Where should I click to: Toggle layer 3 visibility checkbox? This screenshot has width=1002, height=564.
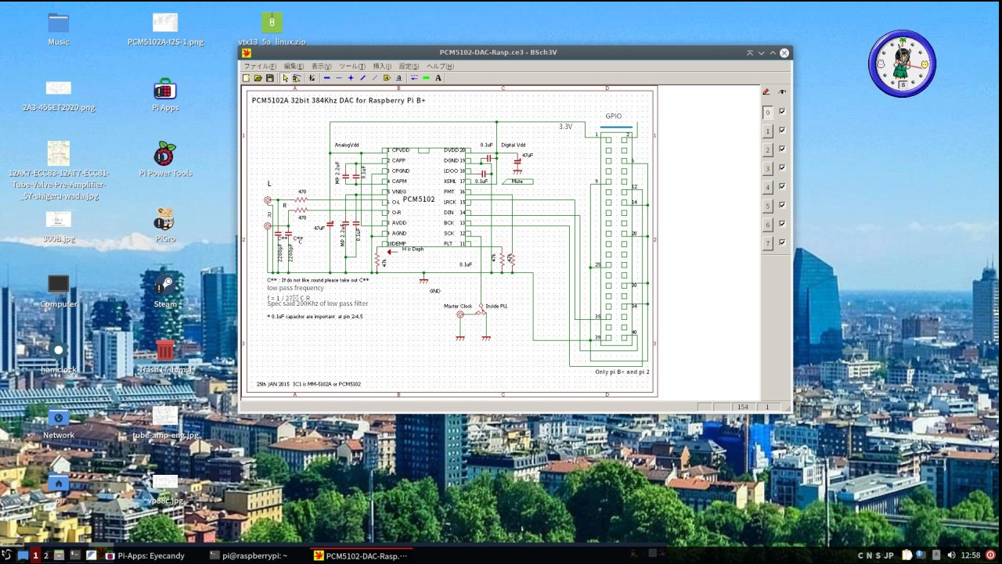(781, 168)
